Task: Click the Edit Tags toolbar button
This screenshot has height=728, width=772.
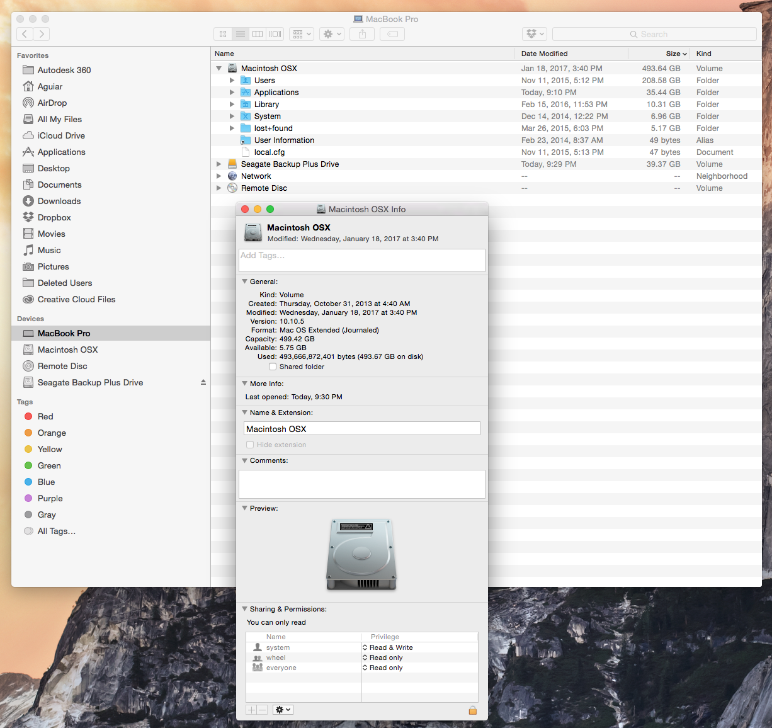Action: [392, 34]
